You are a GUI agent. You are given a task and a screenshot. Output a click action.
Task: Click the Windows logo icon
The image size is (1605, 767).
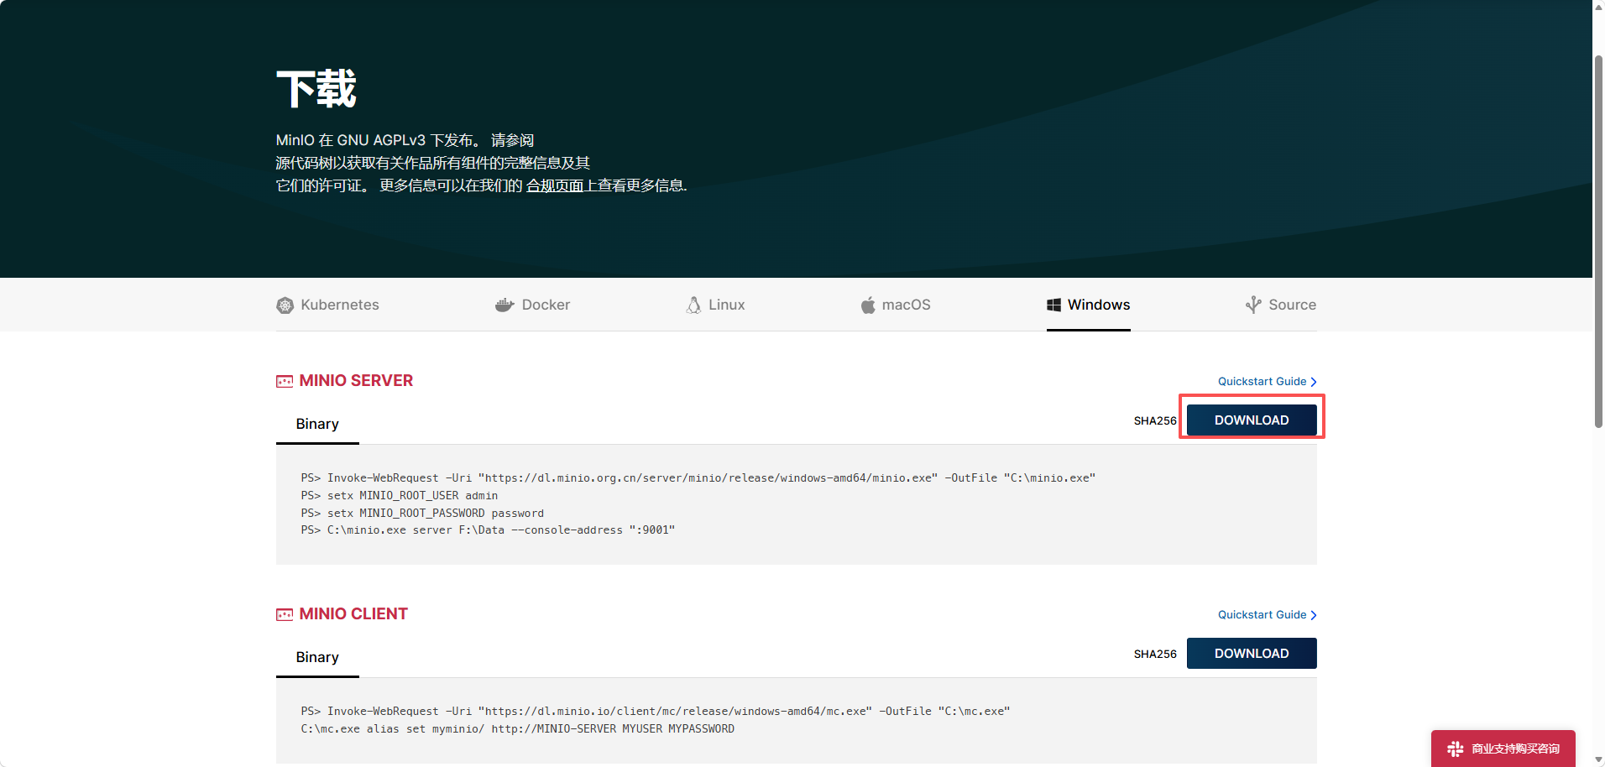click(1053, 305)
